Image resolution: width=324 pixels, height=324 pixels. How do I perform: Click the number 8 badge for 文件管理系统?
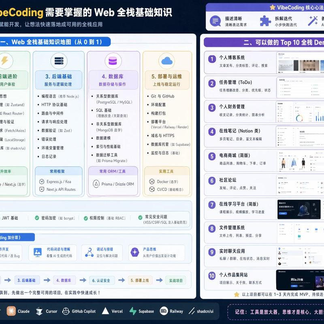pos(212,228)
